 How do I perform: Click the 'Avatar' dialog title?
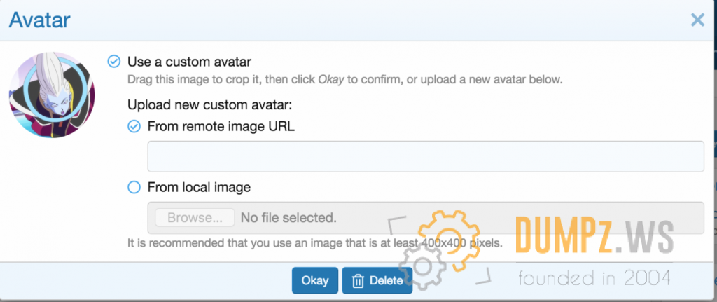[40, 20]
